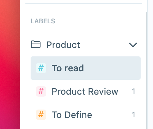Click the sidebar vertical scrollbar thumb

pyautogui.click(x=146, y=70)
